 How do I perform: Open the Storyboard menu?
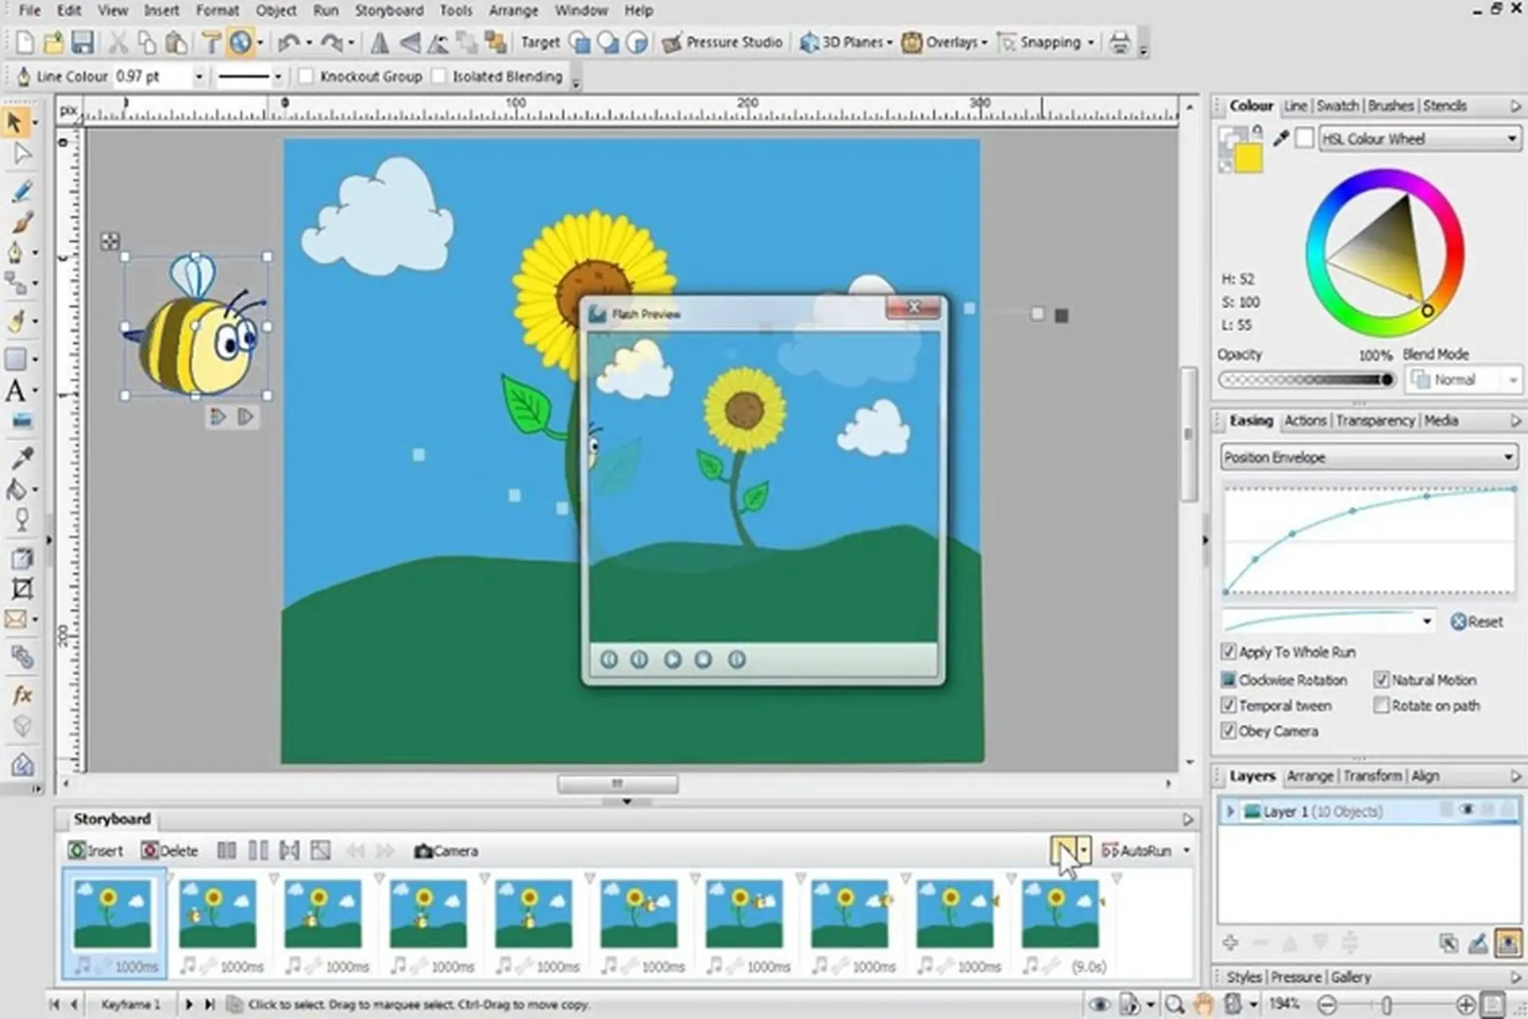388,10
